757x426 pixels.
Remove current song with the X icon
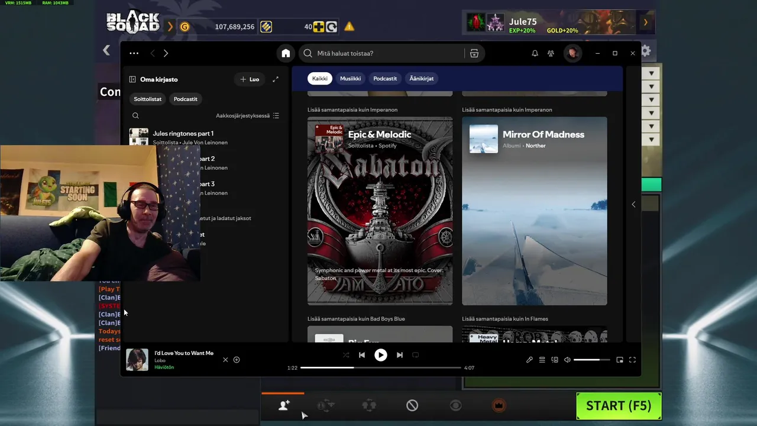[225, 360]
